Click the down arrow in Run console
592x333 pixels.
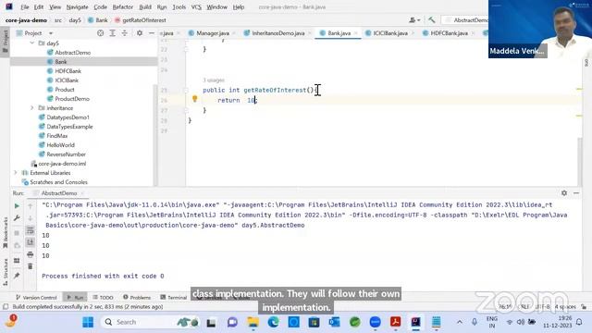tap(31, 218)
